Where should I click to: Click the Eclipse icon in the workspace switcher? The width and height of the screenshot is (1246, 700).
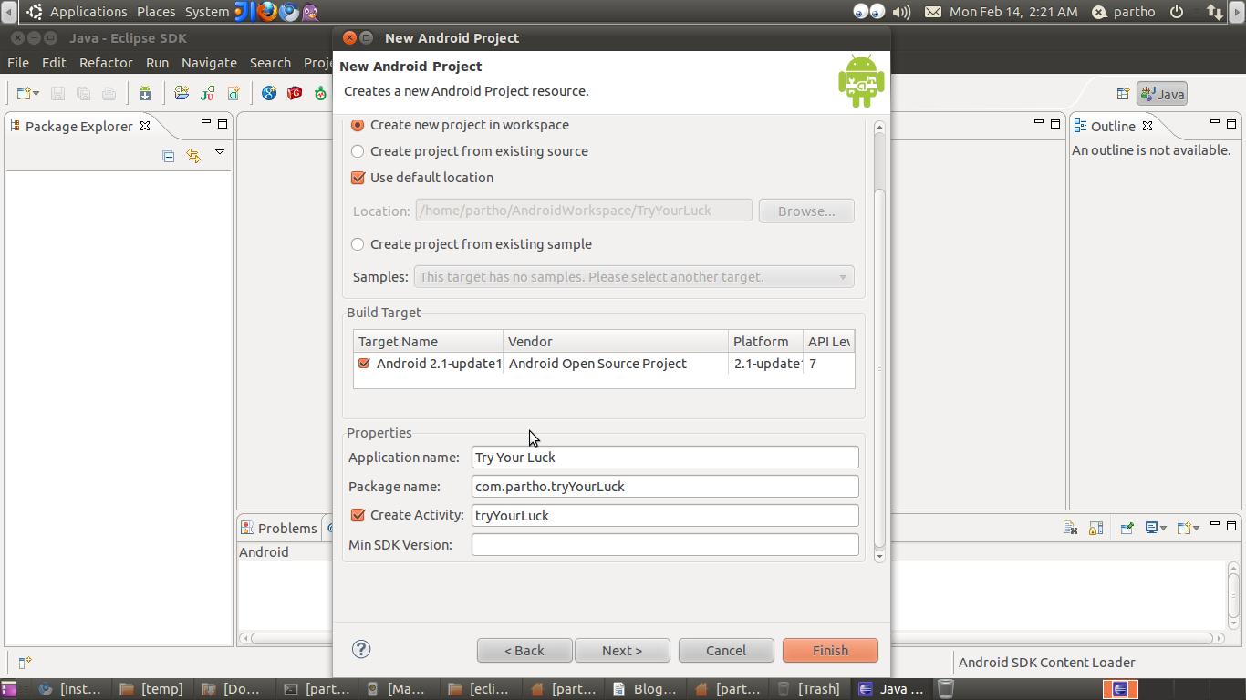click(x=1120, y=689)
